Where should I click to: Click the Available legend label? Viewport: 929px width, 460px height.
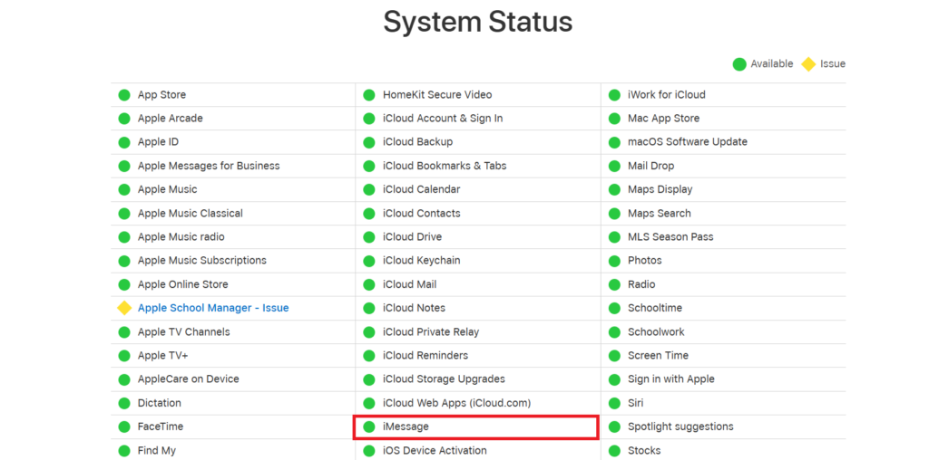[771, 64]
